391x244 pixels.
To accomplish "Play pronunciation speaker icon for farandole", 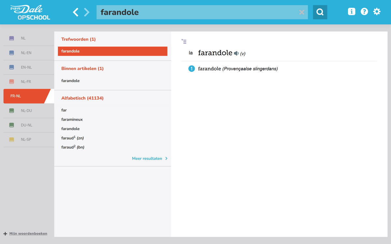I will [x=236, y=53].
